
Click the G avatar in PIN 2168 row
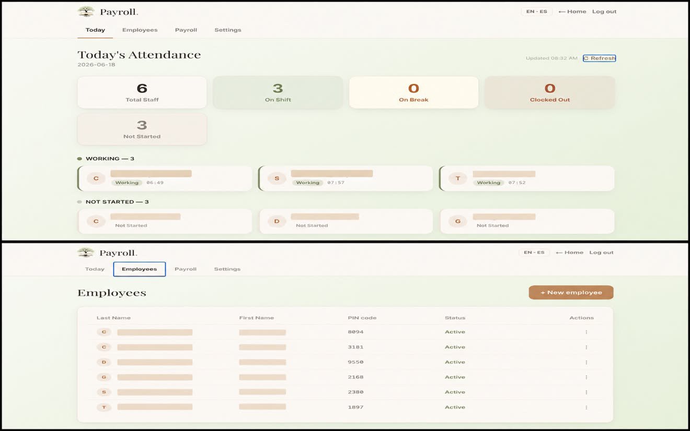[104, 377]
